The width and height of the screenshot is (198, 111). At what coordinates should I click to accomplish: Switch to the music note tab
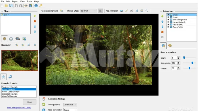[x=10, y=77]
